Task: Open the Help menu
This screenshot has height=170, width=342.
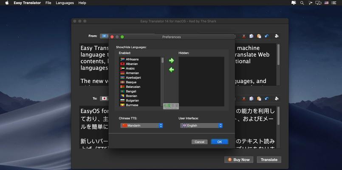Action: [82, 3]
